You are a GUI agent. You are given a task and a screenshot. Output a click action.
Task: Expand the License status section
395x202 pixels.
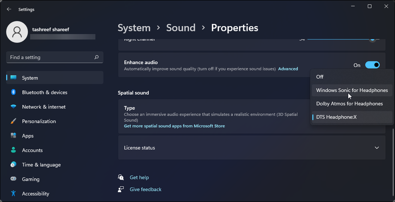pos(376,148)
